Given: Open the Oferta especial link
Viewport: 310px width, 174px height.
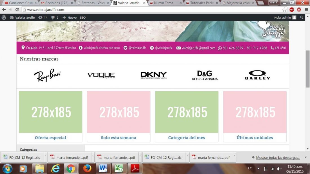Looking at the screenshot, I should pyautogui.click(x=50, y=138).
